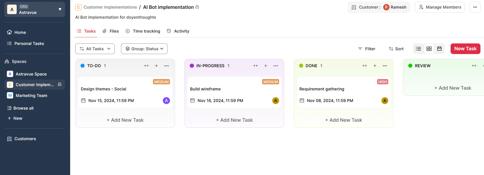
Task: Open the Group: Status dropdown
Action: click(144, 49)
